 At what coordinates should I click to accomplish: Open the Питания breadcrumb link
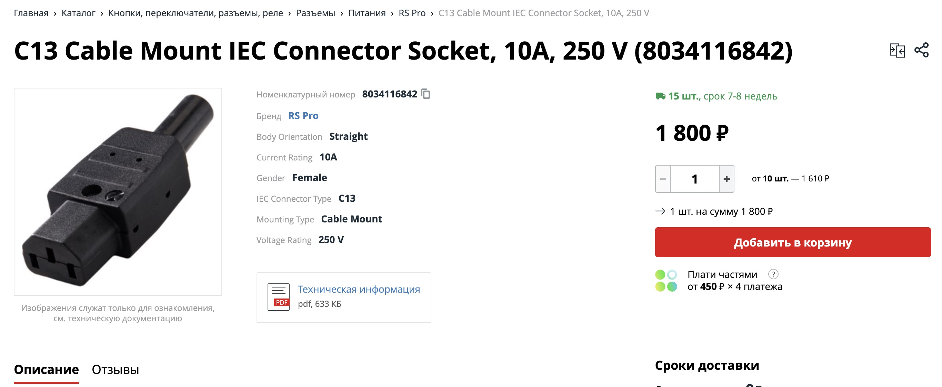click(367, 13)
